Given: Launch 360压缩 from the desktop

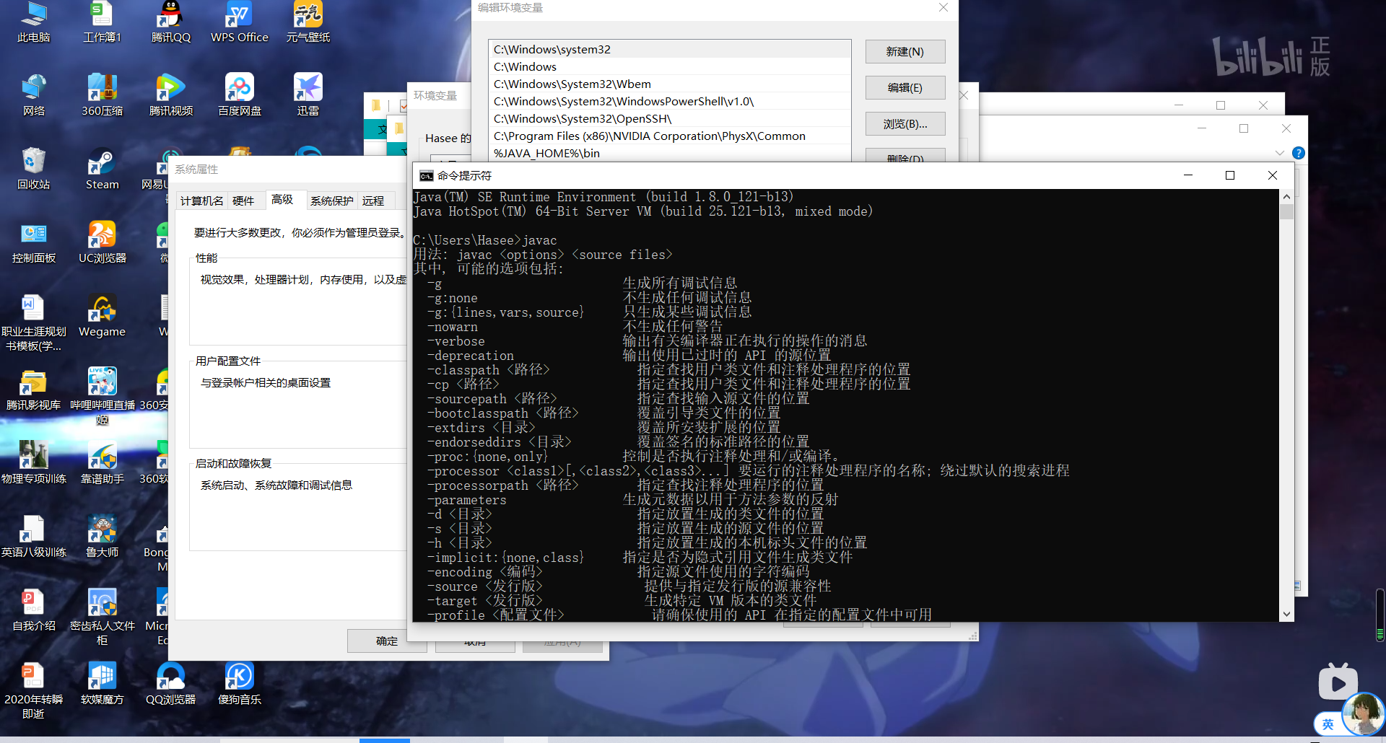Looking at the screenshot, I should point(102,94).
